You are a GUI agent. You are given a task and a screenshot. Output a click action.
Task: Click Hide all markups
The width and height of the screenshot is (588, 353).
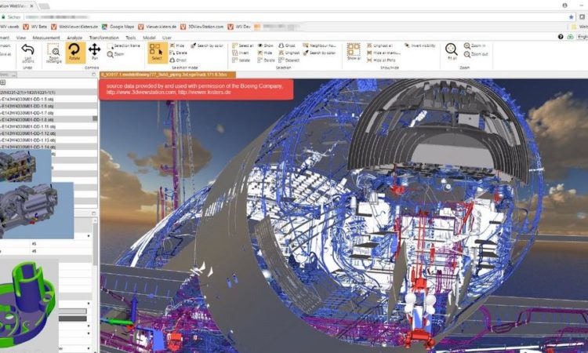[x=383, y=53]
